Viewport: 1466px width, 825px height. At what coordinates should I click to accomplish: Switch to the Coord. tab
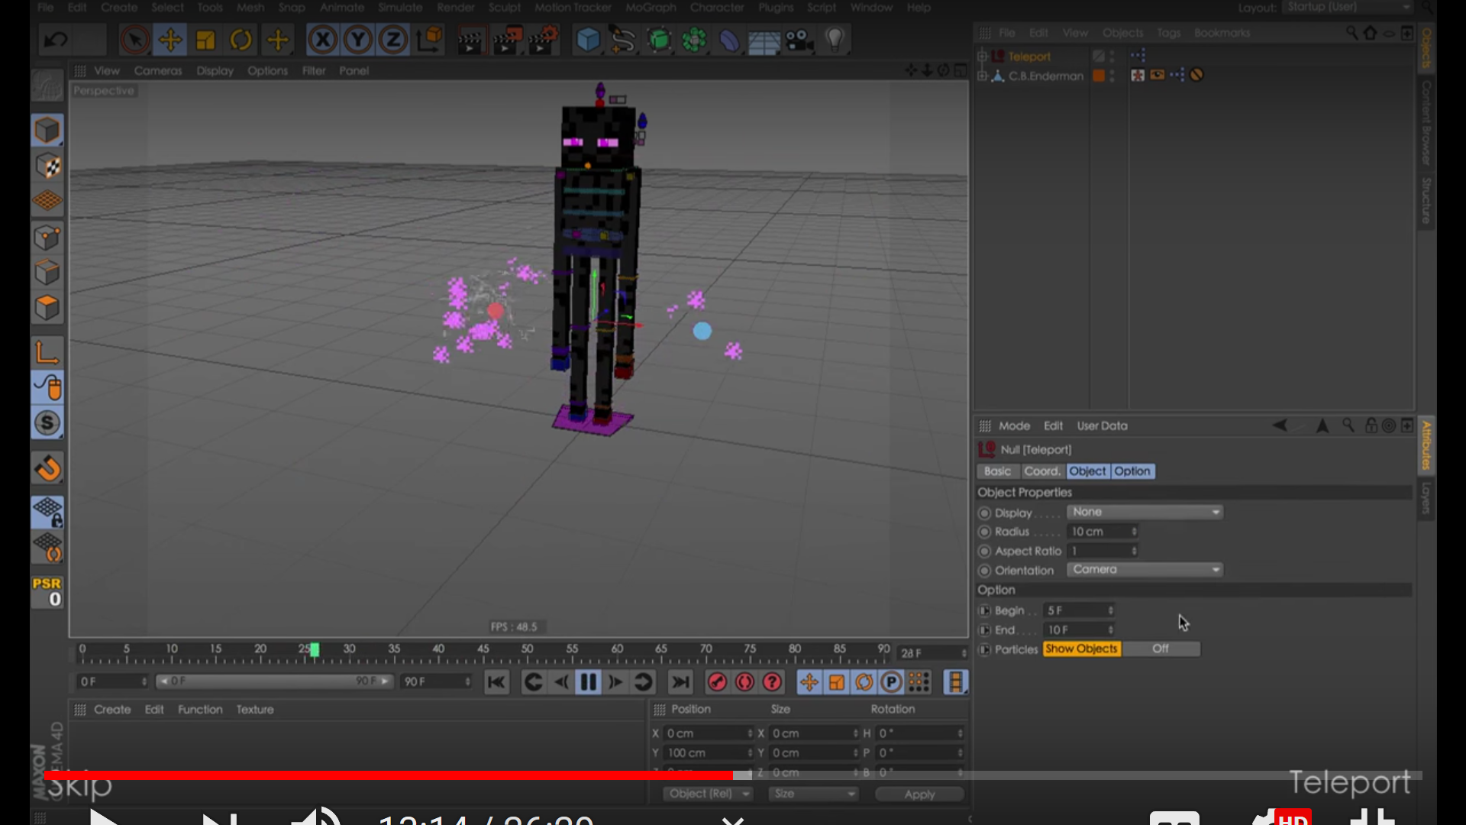pos(1042,471)
